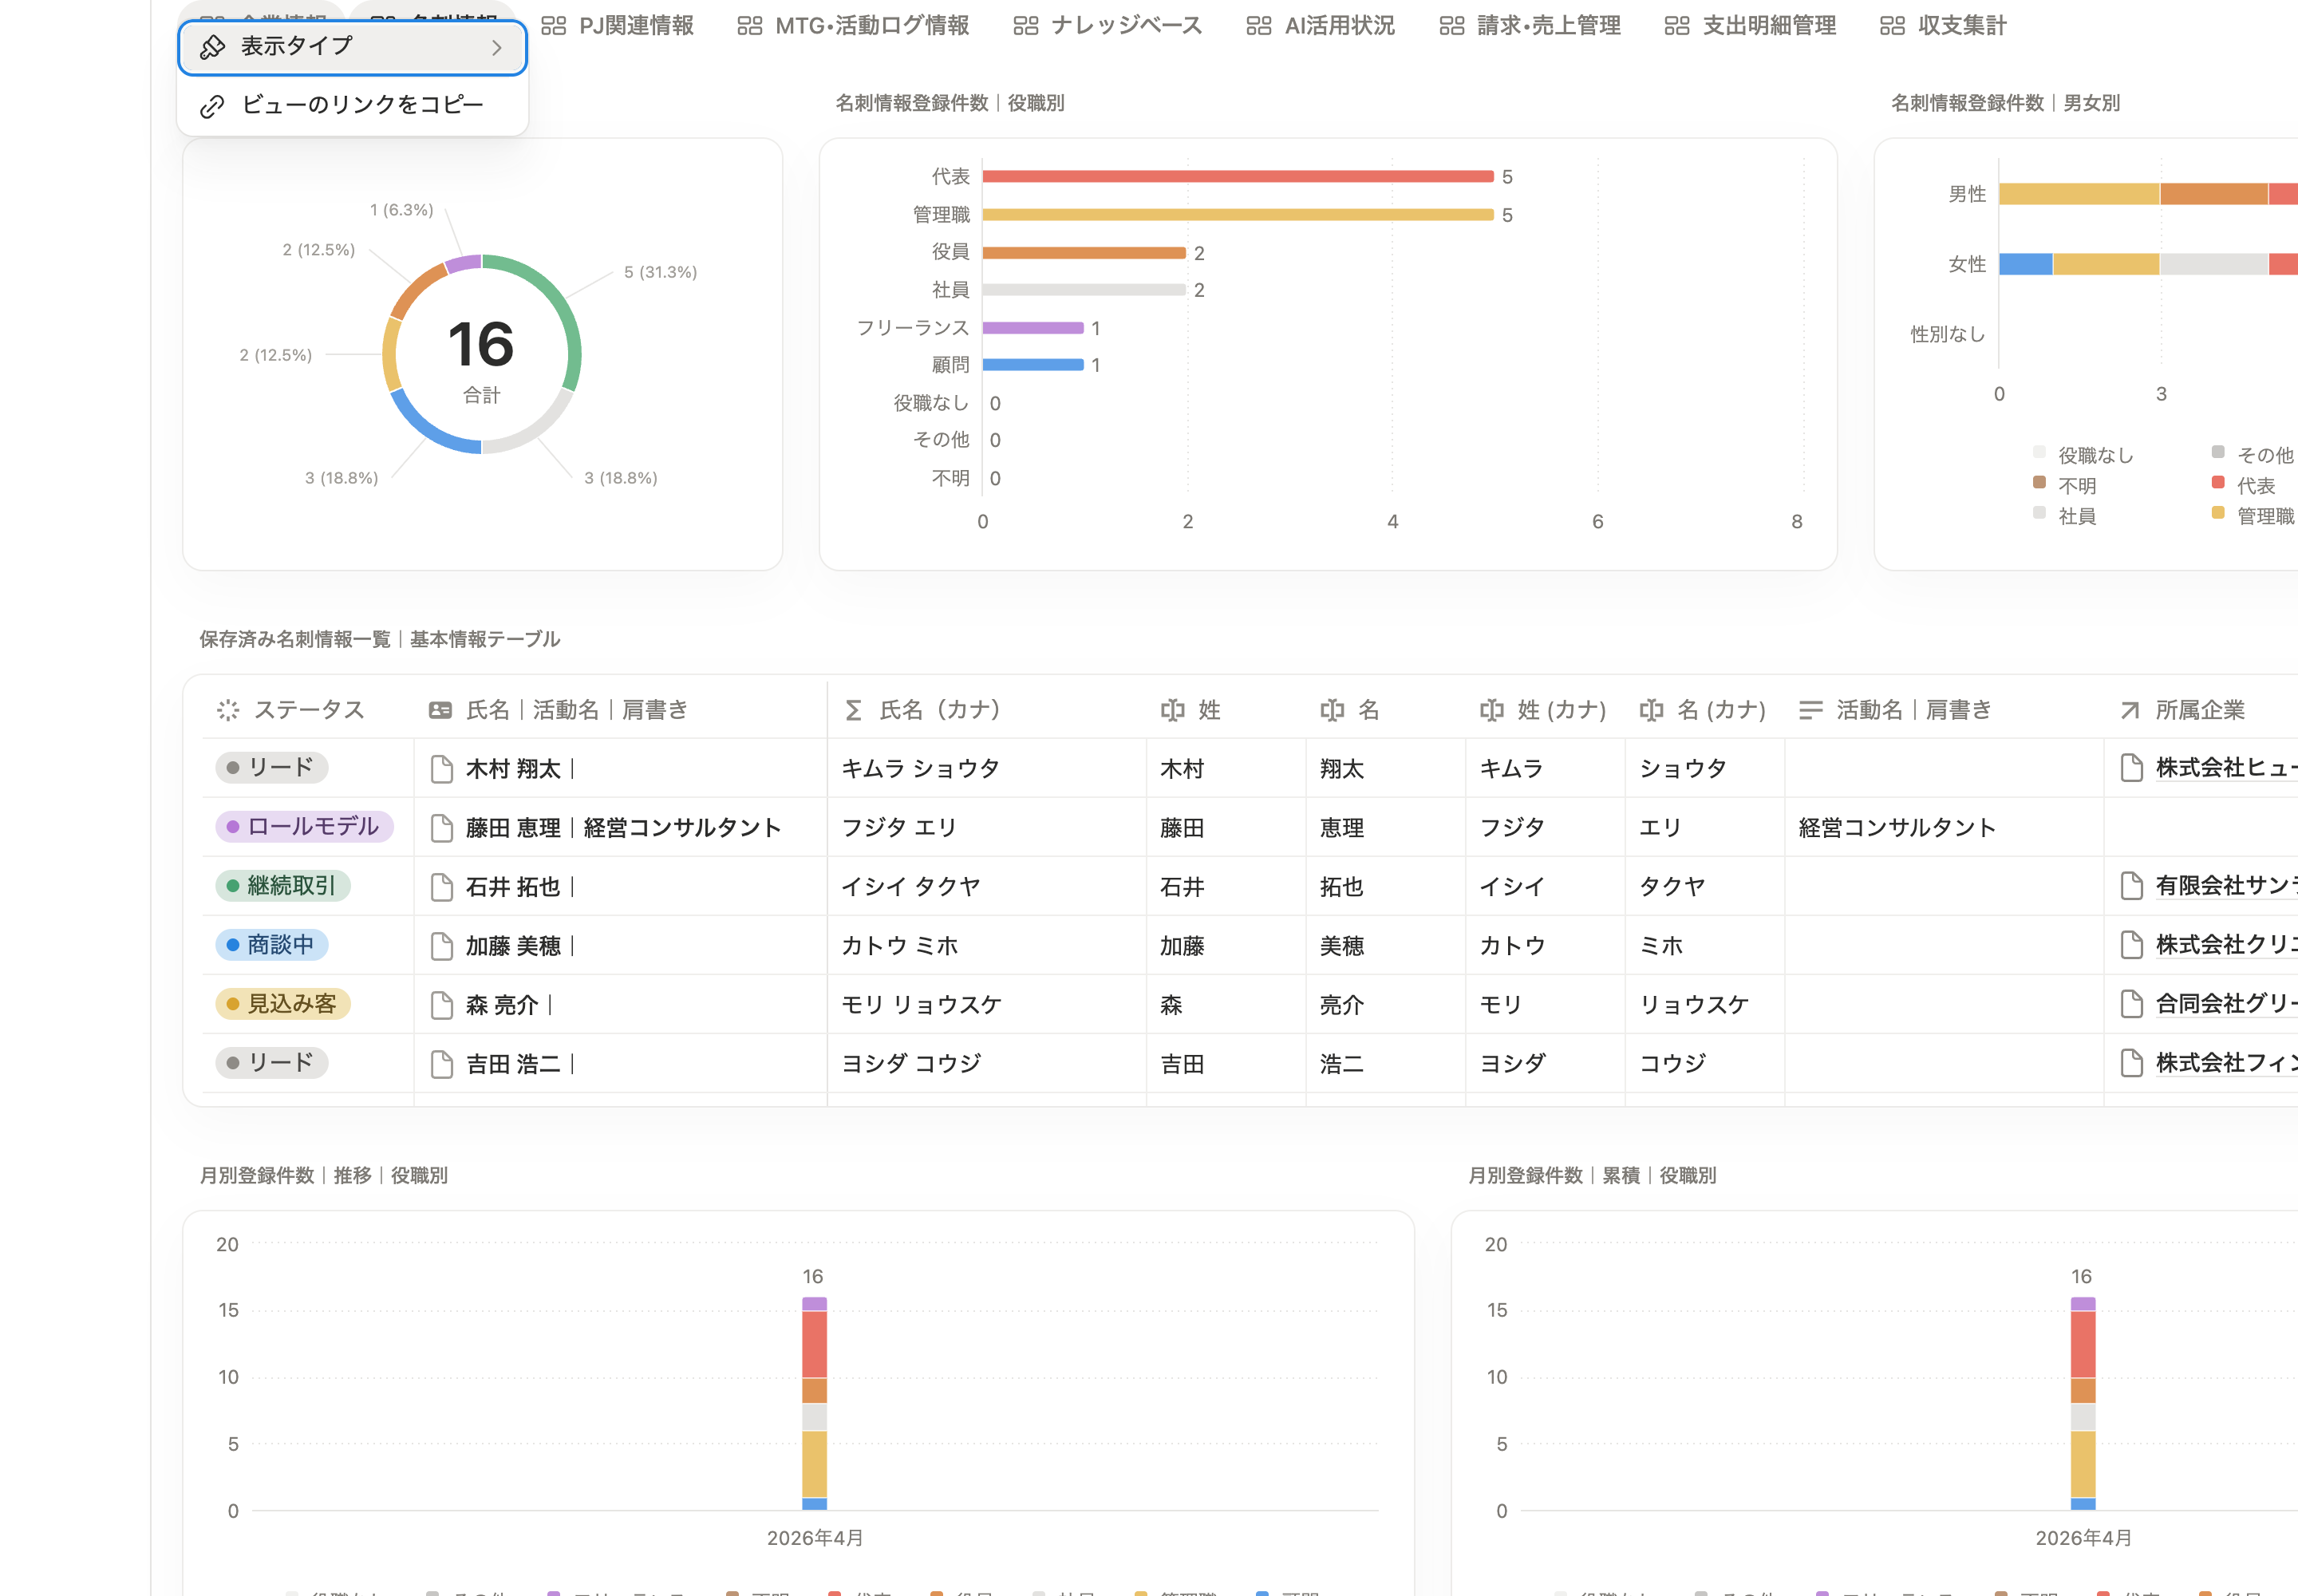Click the 保存済み名刺情報一覧｜基本情報テーブル title

(379, 639)
